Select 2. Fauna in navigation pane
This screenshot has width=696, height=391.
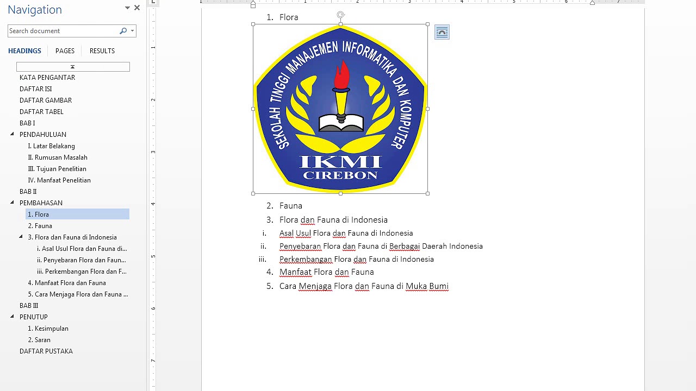[40, 226]
